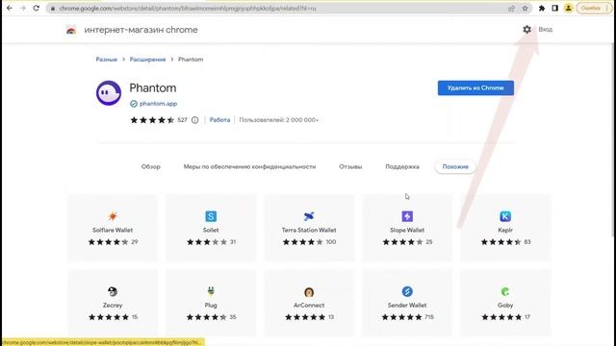This screenshot has width=616, height=346.
Task: Go to the Разные breadcrumb link
Action: [107, 60]
